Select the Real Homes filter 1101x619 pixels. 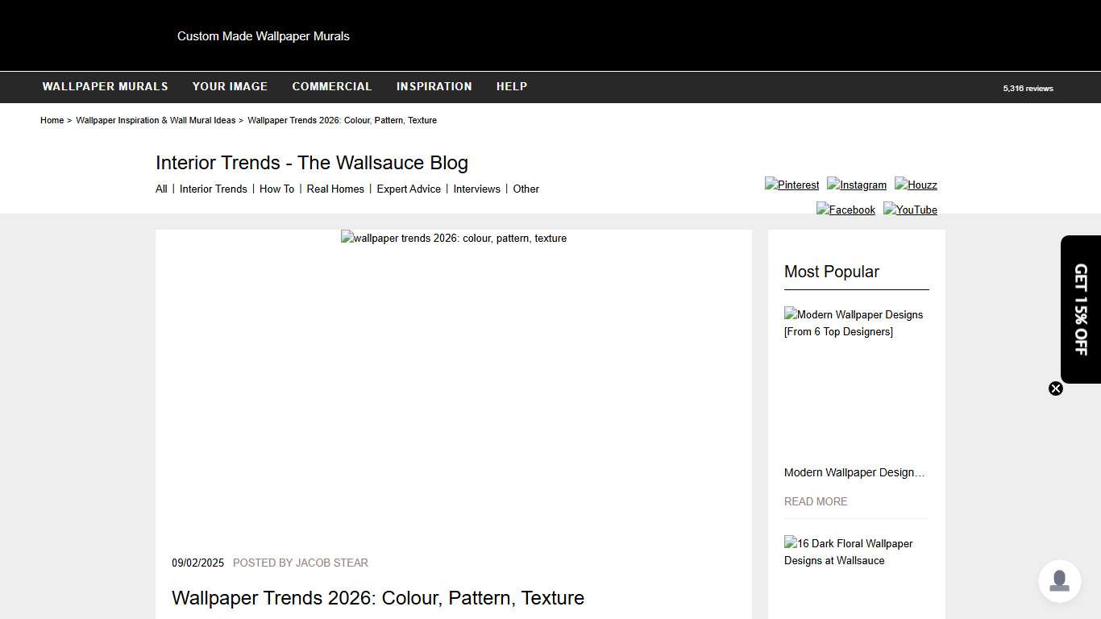335,189
